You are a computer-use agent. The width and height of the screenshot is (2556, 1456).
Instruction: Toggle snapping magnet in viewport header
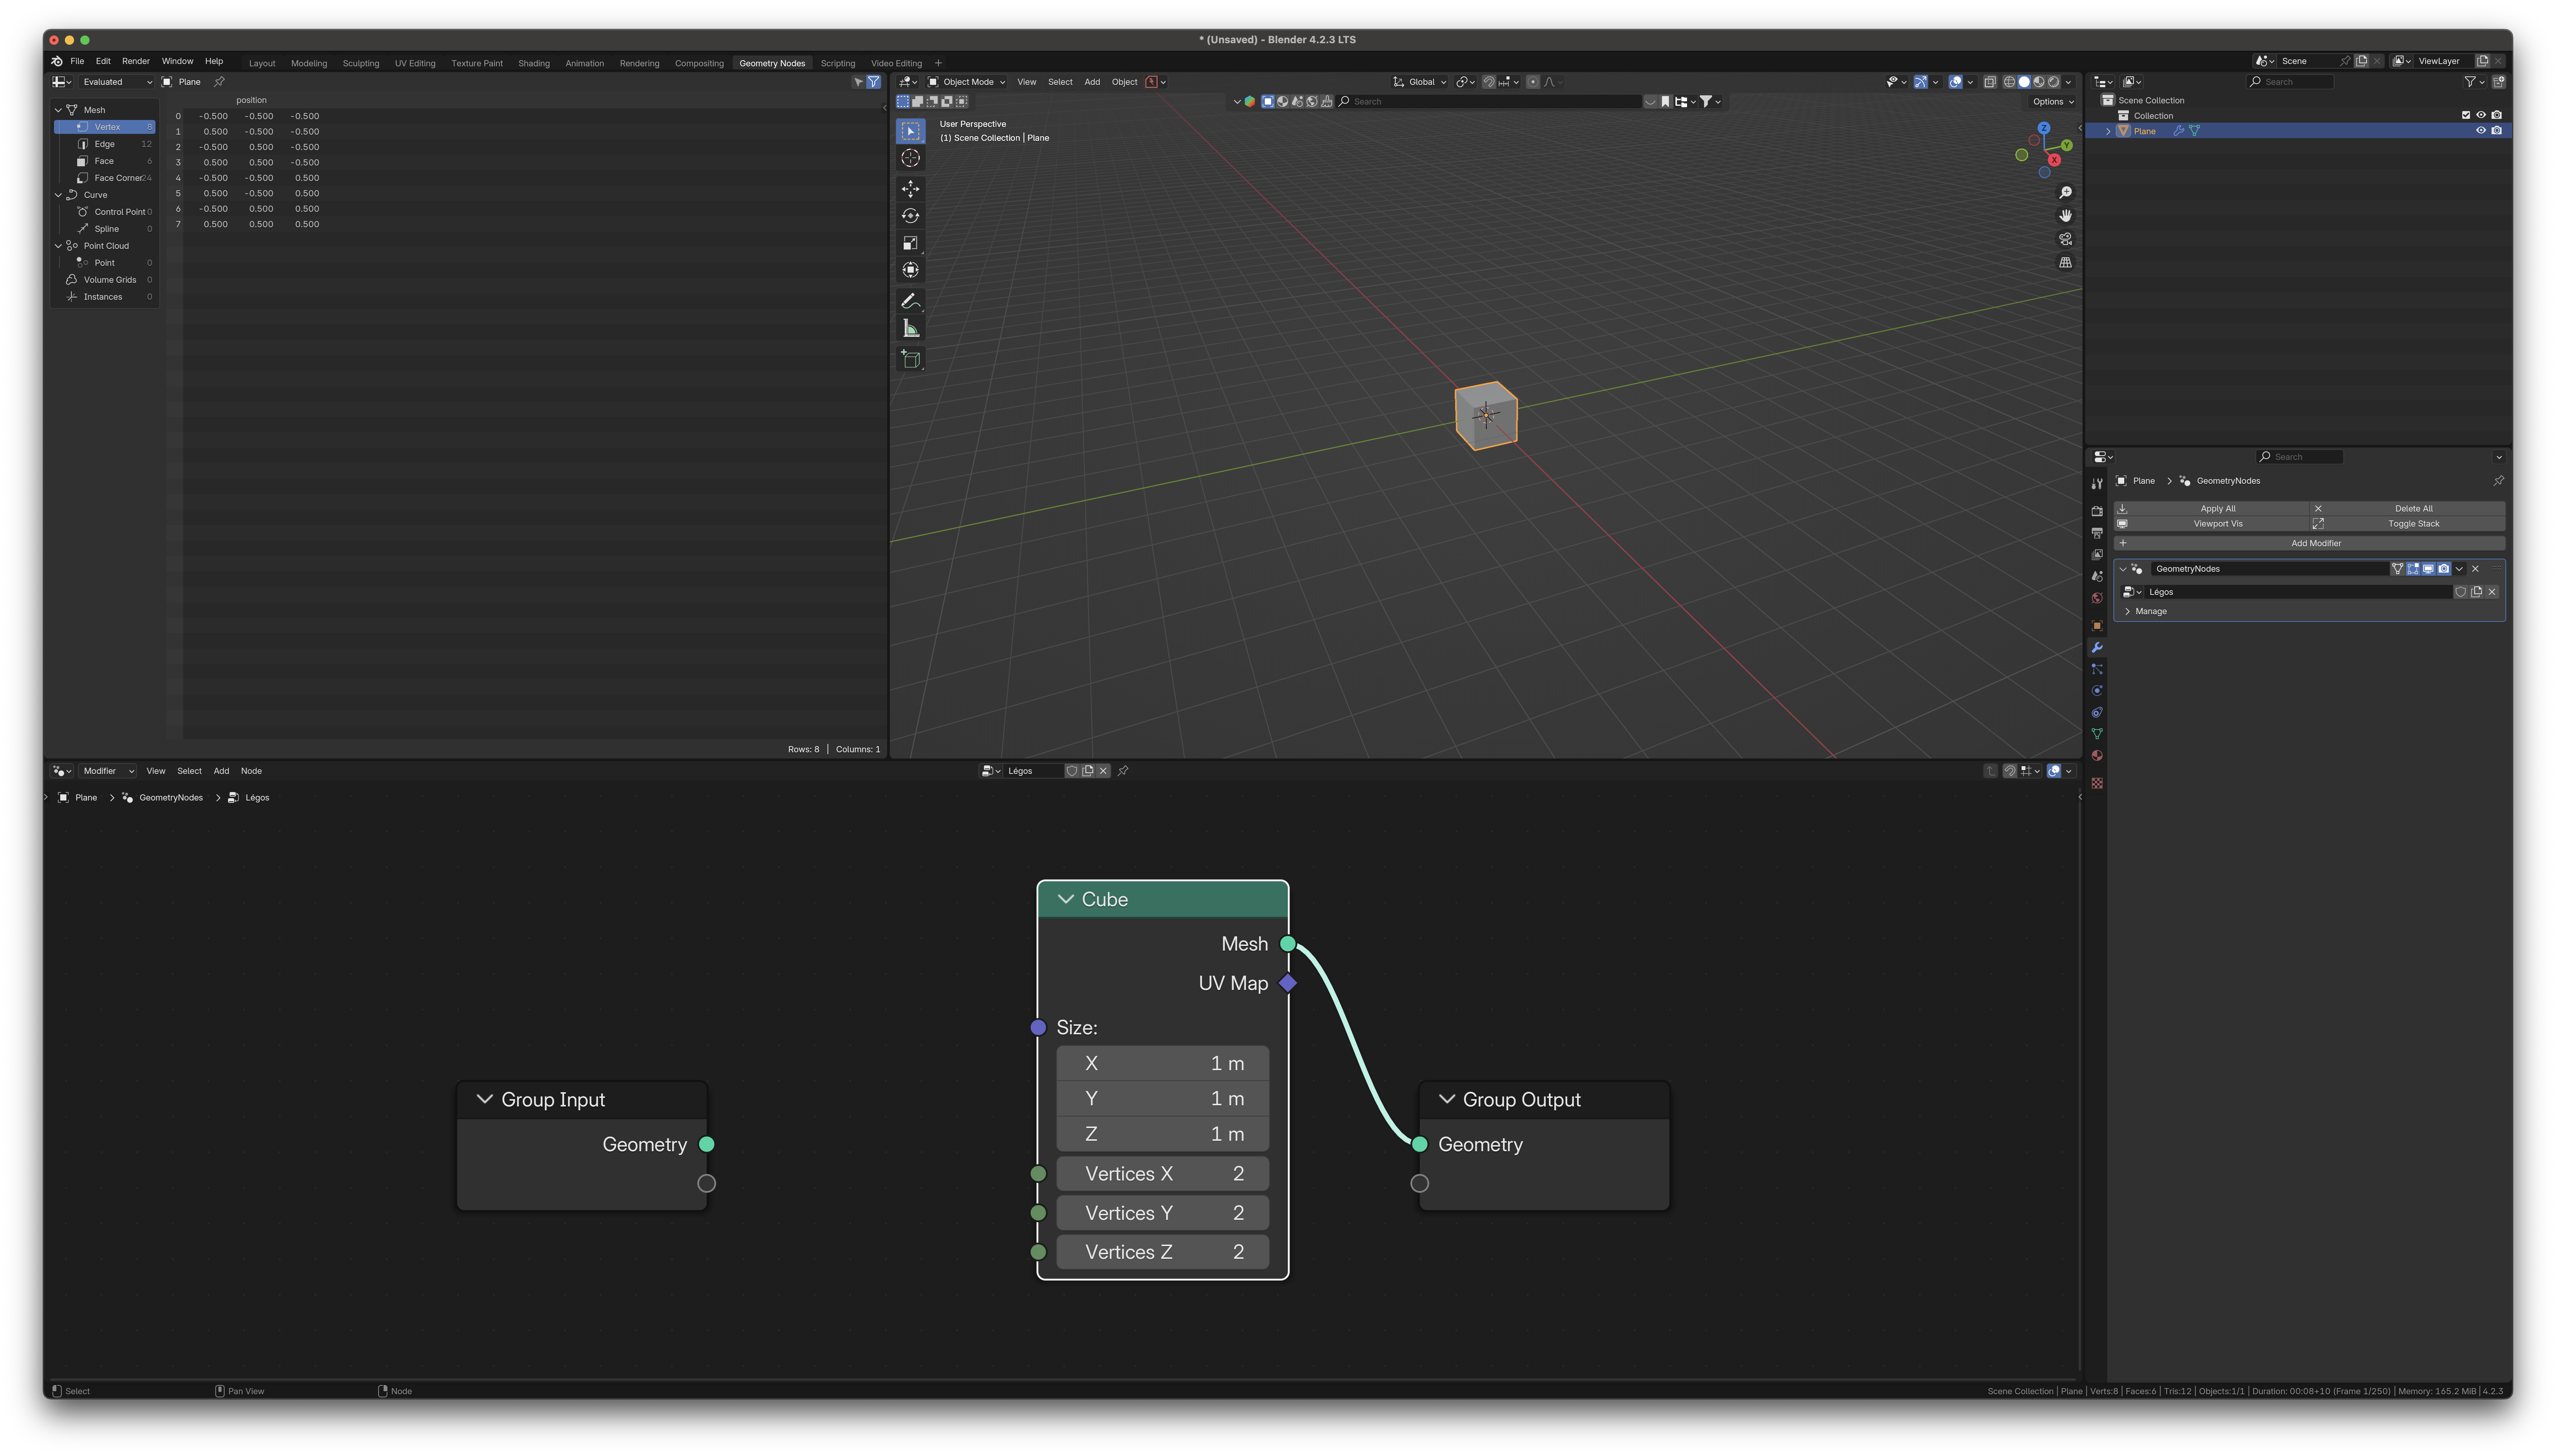pos(1489,82)
